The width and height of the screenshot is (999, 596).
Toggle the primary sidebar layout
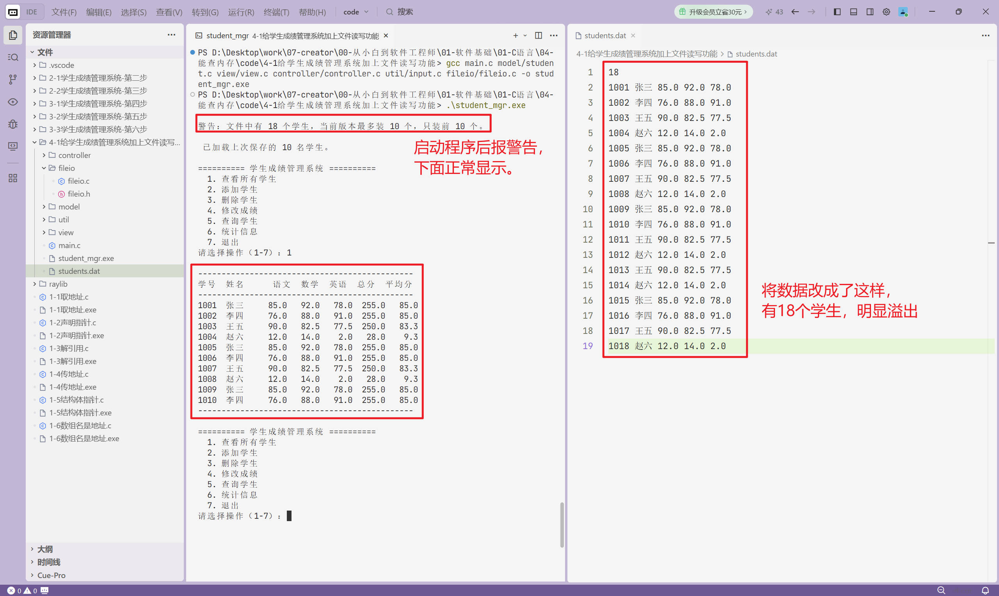tap(837, 12)
